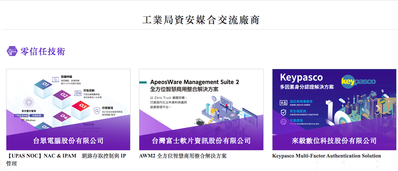Click the Windows logo in first card
This screenshot has width=398, height=171.
(x=29, y=120)
